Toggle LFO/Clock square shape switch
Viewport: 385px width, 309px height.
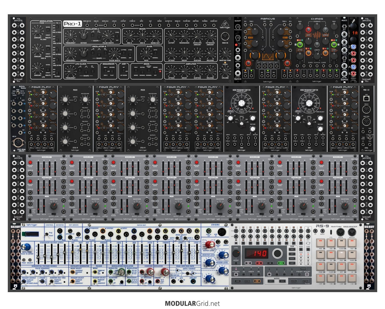(x=93, y=71)
